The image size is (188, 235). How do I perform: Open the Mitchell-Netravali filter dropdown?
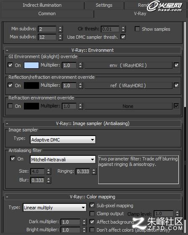(x=63, y=160)
